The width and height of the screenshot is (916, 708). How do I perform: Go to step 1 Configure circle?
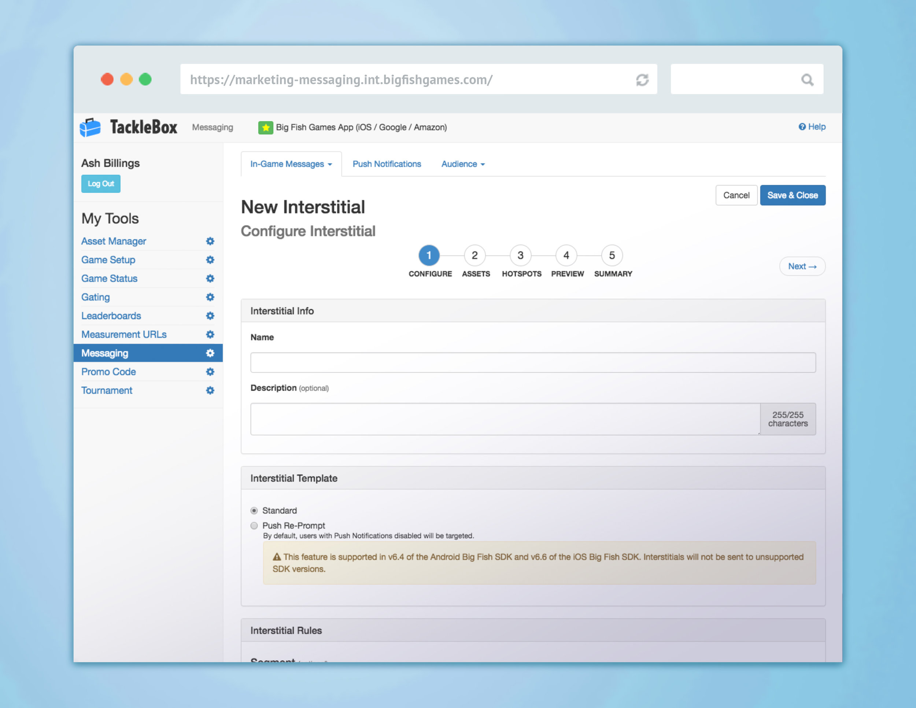click(429, 255)
